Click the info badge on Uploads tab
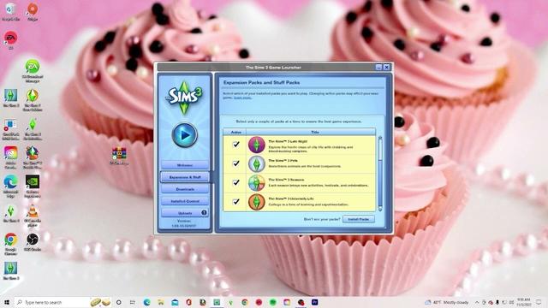 coord(204,212)
